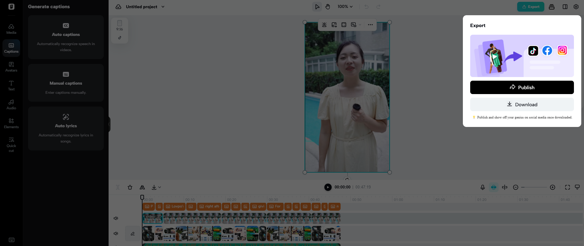The width and height of the screenshot is (584, 246).
Task: Open keyboard shortcuts icon at sidebar bottom
Action: [x=11, y=240]
